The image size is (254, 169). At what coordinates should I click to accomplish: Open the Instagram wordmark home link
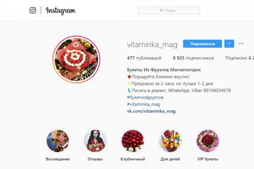coord(61,11)
